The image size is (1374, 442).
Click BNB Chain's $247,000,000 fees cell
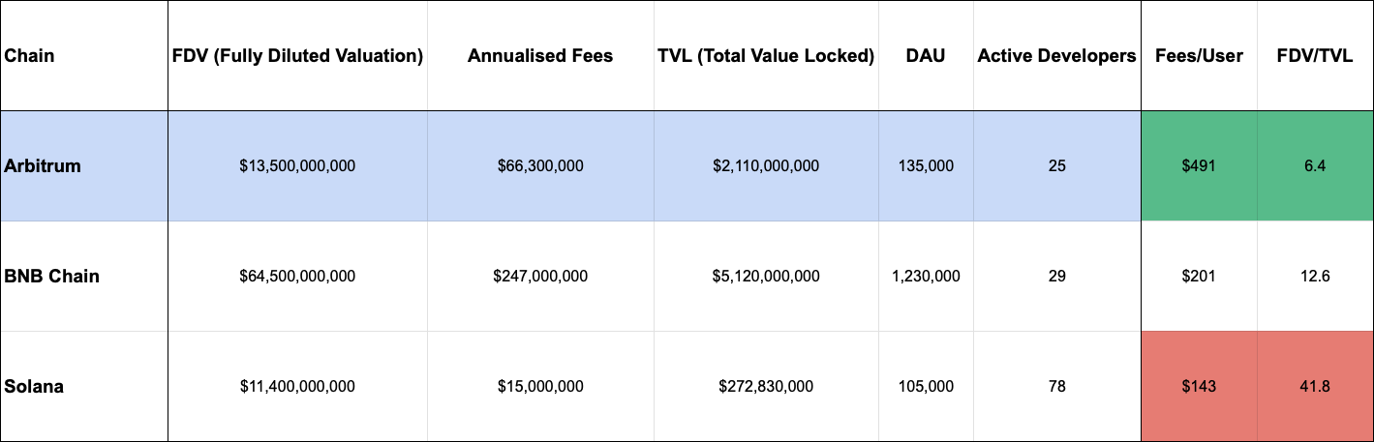540,276
